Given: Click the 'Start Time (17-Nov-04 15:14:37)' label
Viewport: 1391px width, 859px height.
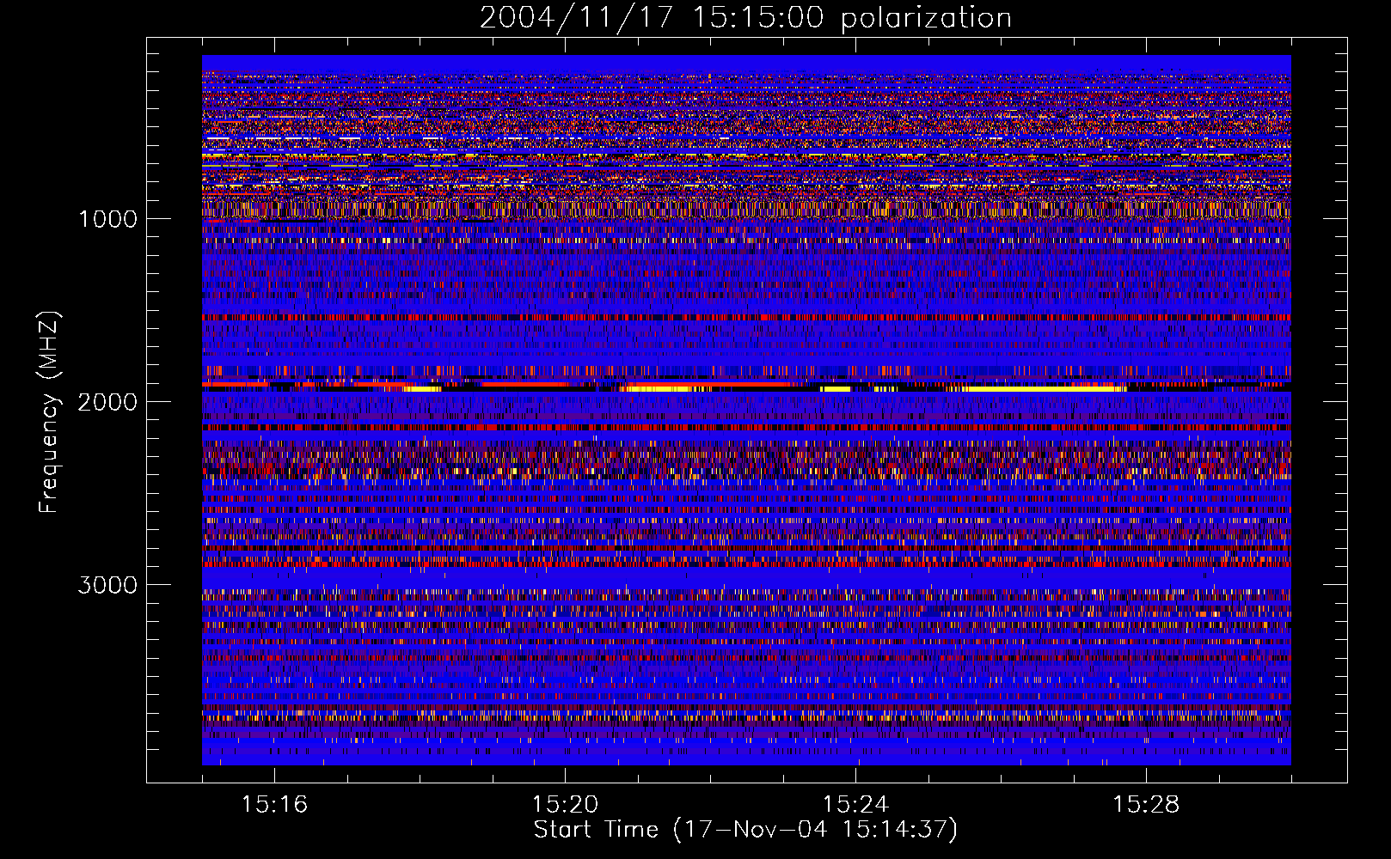Looking at the screenshot, I should 745,830.
